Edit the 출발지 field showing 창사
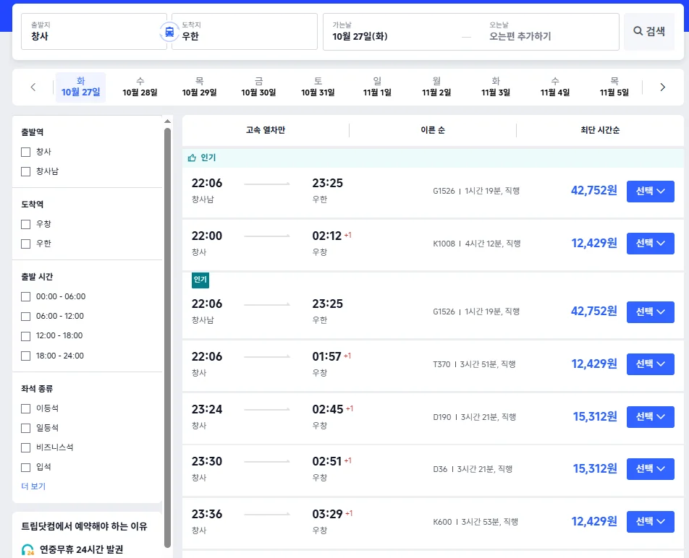Viewport: 689px width, 558px height. tap(93, 32)
